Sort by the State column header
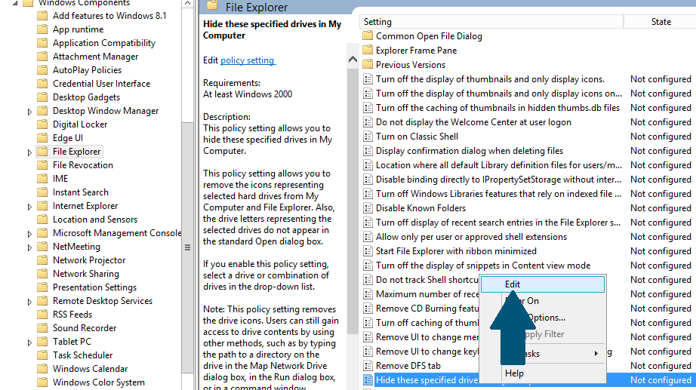The width and height of the screenshot is (696, 390). tap(661, 22)
